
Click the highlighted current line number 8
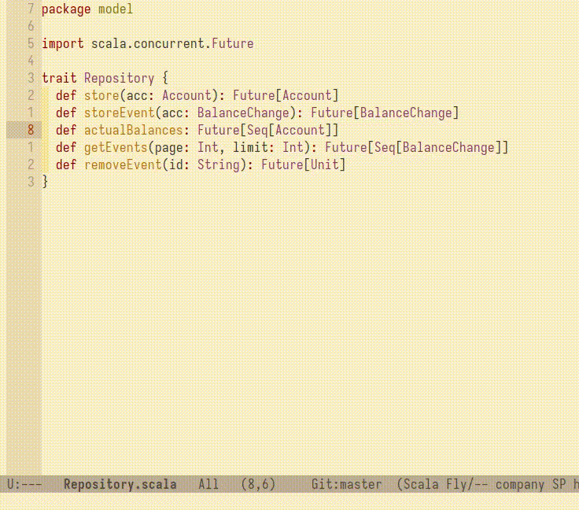coord(31,131)
